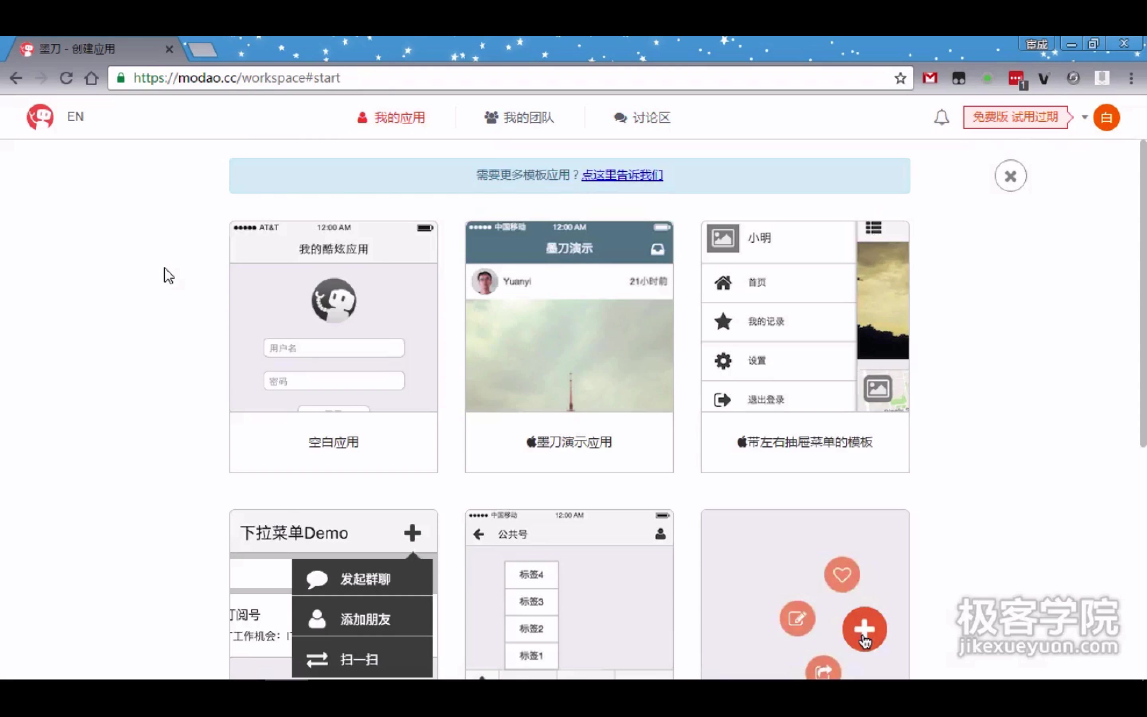Click the browser home icon
This screenshot has height=717, width=1147.
[x=92, y=78]
